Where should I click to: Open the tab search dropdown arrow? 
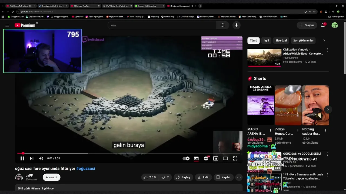(3, 6)
